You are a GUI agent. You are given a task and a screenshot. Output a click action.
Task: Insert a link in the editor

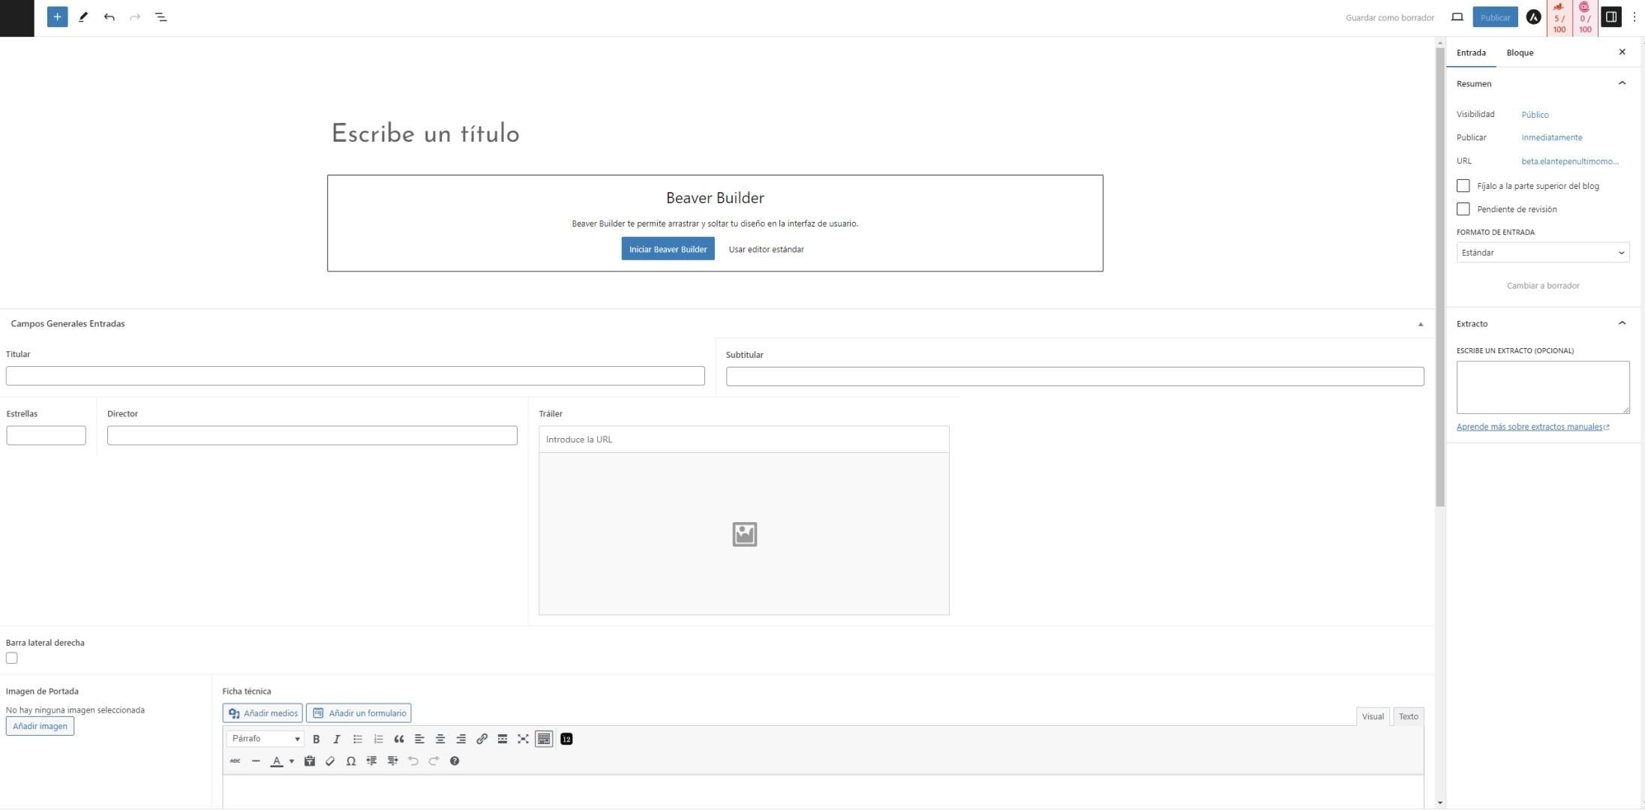(x=482, y=739)
